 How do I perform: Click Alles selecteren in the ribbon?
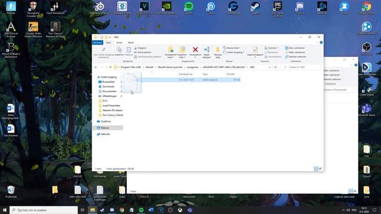click(295, 48)
